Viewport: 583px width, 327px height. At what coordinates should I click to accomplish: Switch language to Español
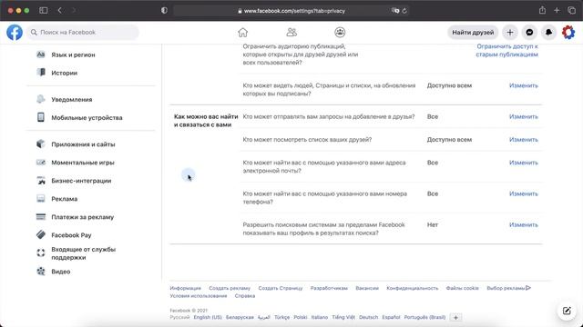[391, 317]
